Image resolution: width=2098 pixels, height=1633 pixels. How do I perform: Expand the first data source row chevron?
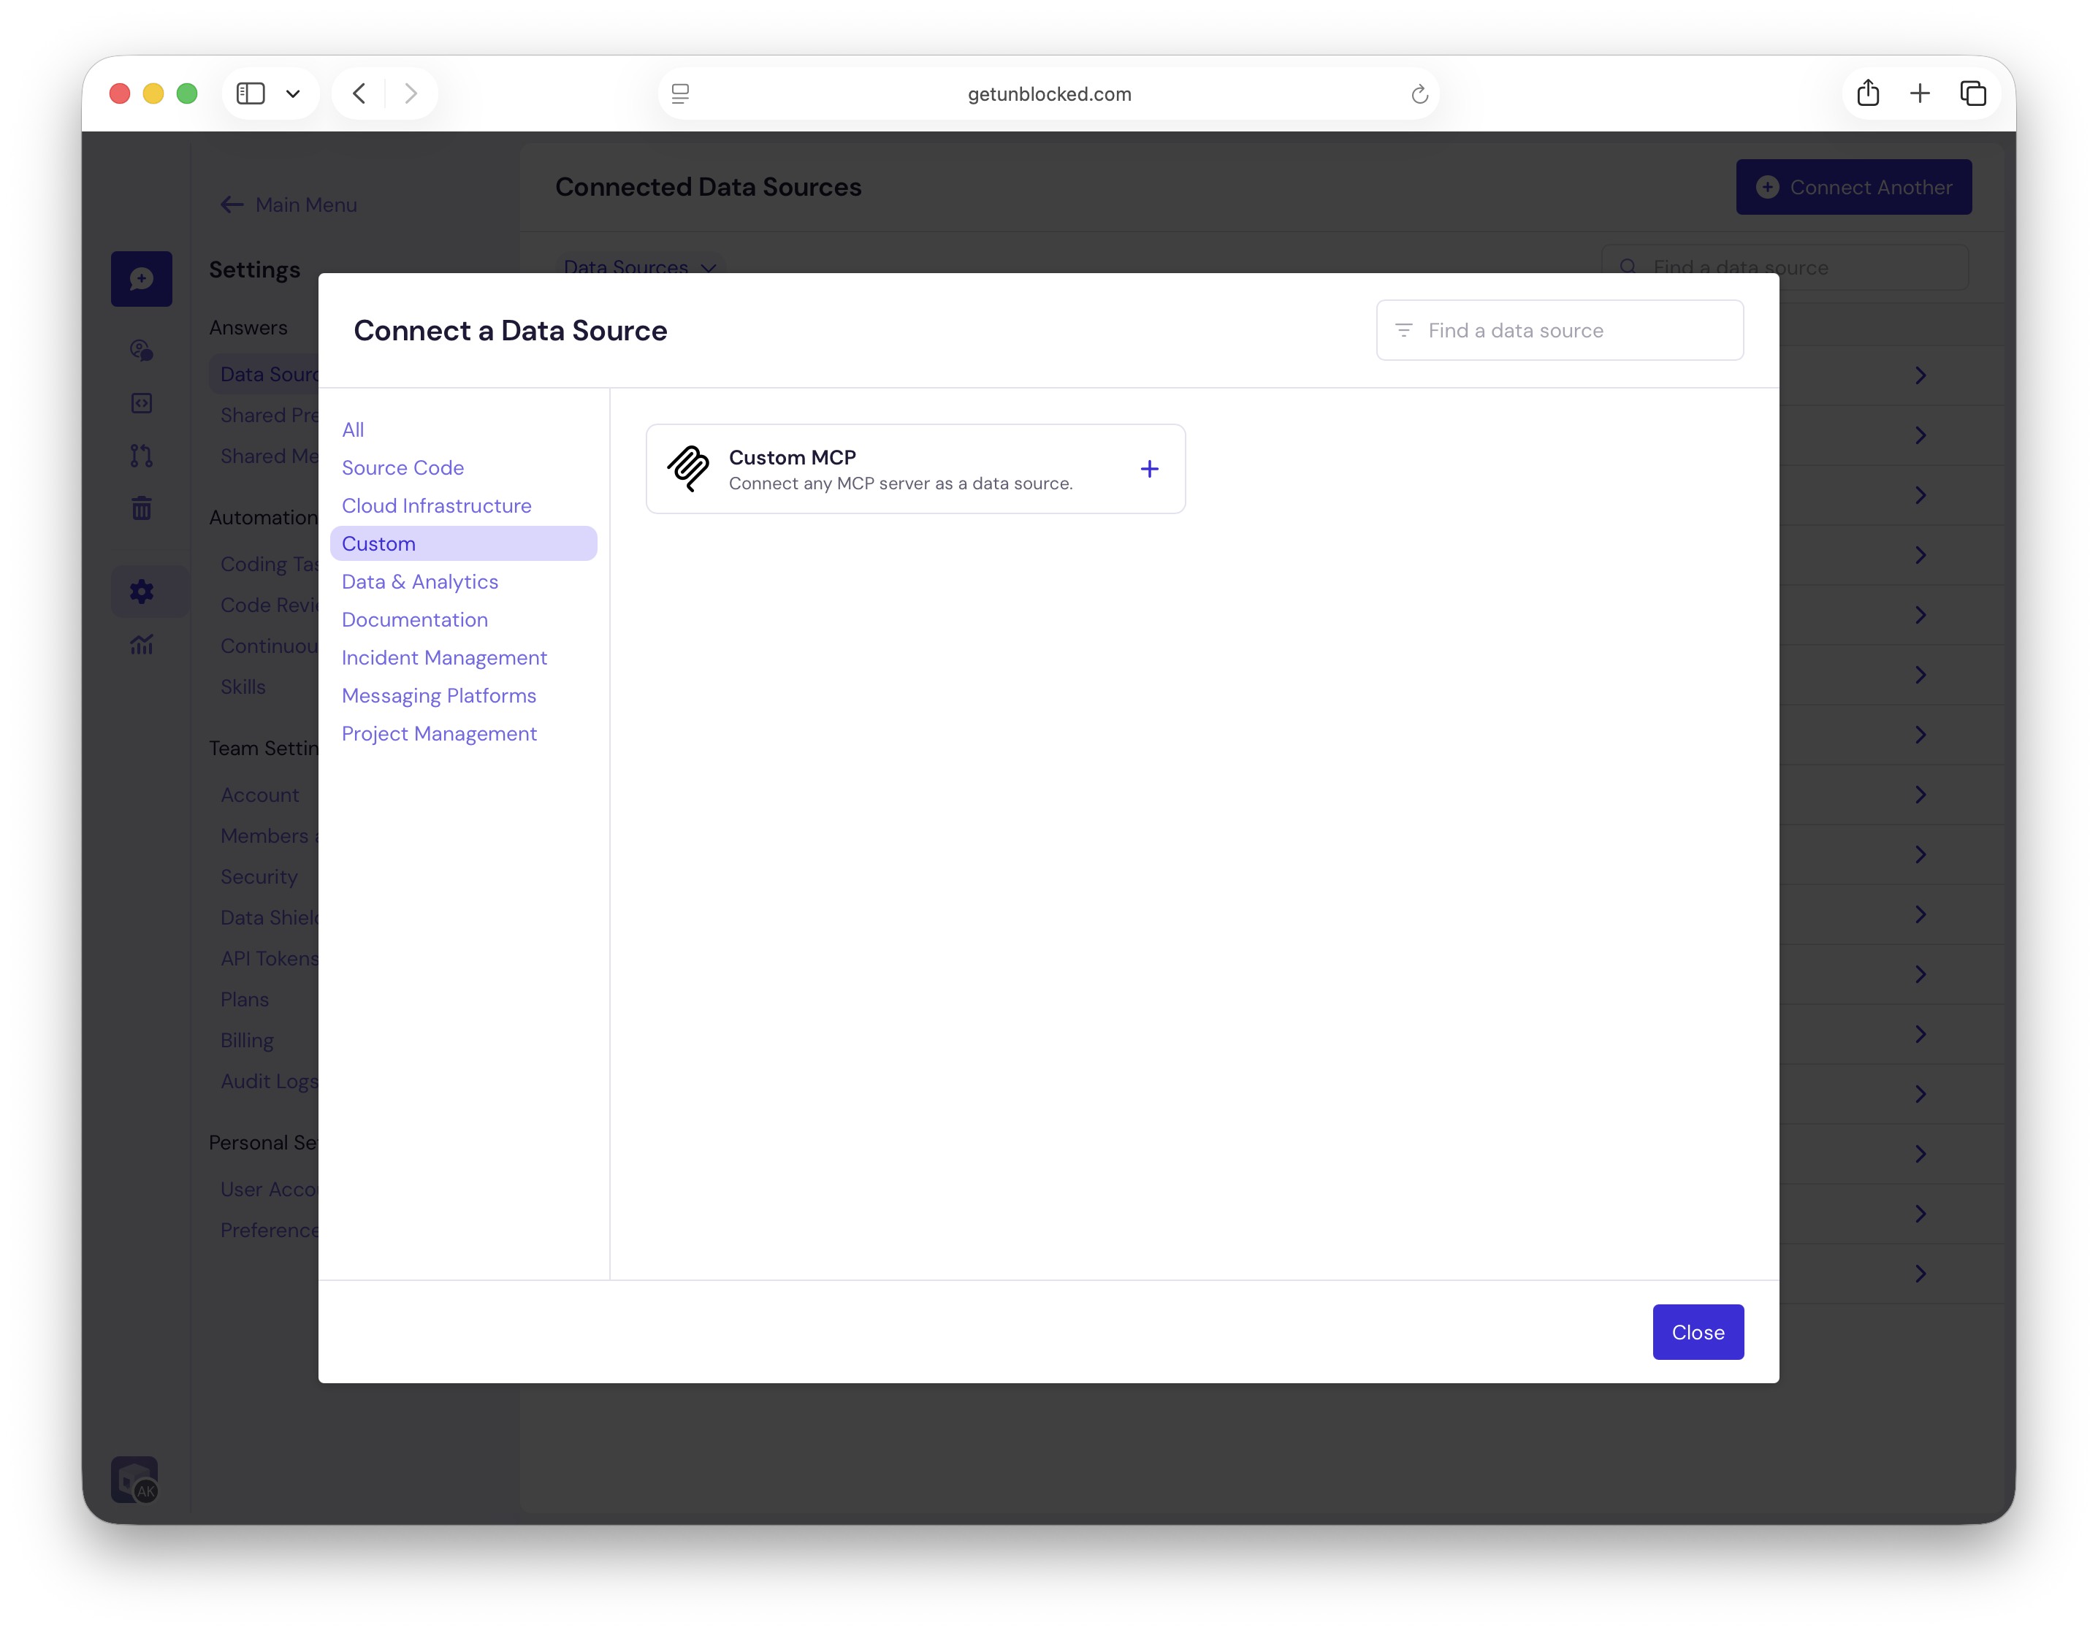click(1920, 375)
